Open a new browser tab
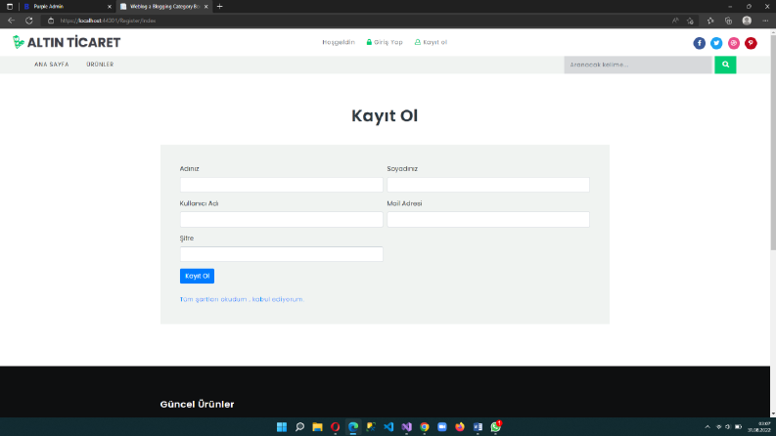The image size is (776, 436). pos(220,7)
